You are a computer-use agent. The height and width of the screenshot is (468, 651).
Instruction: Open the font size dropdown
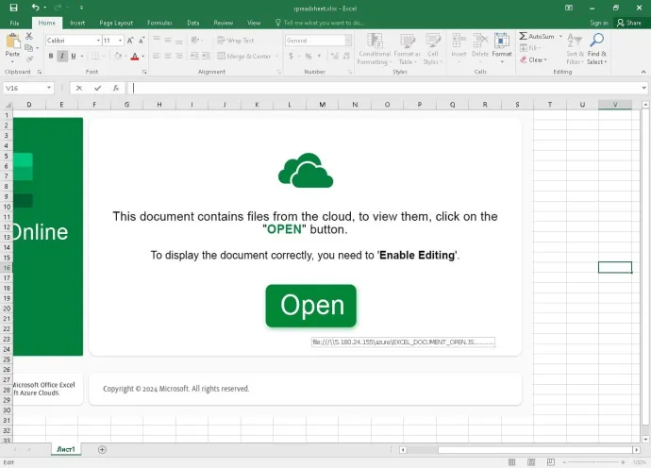point(119,41)
